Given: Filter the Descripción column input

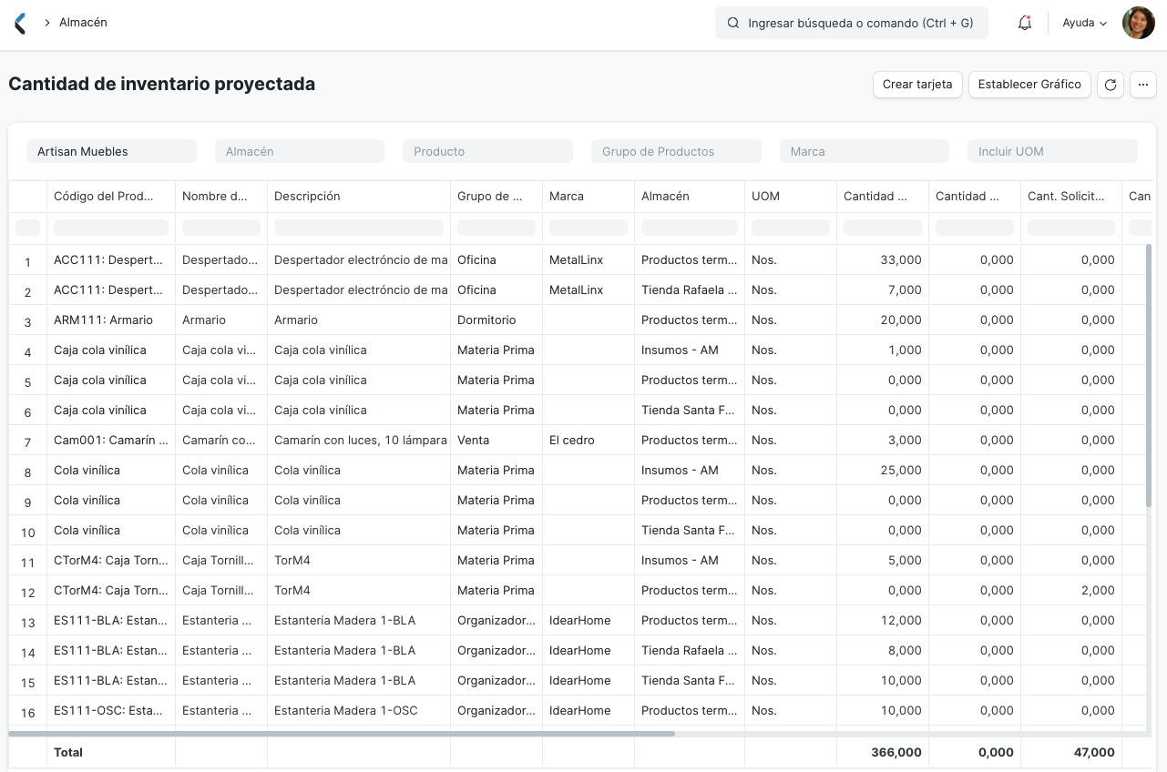Looking at the screenshot, I should [359, 228].
